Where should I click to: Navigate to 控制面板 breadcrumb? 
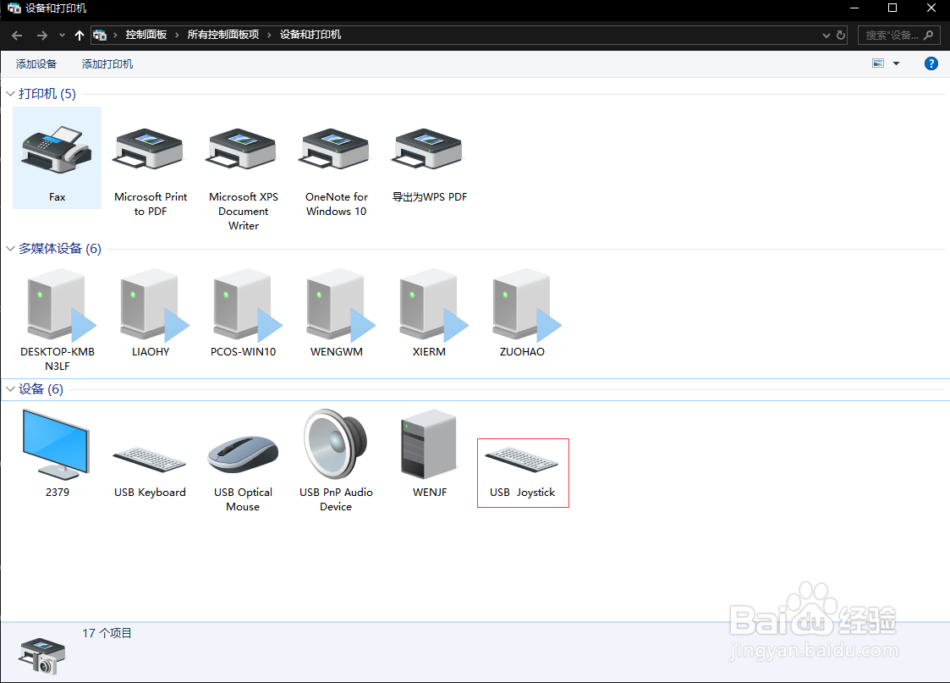146,36
